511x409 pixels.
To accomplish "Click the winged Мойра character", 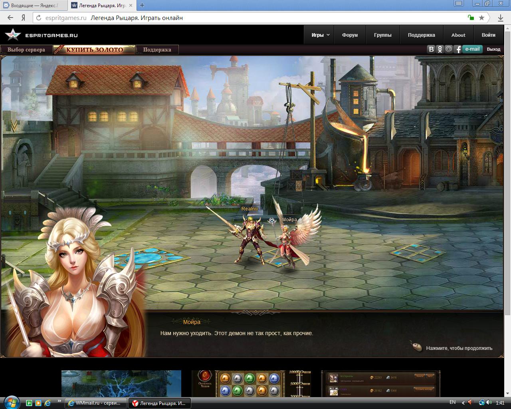I will 295,240.
